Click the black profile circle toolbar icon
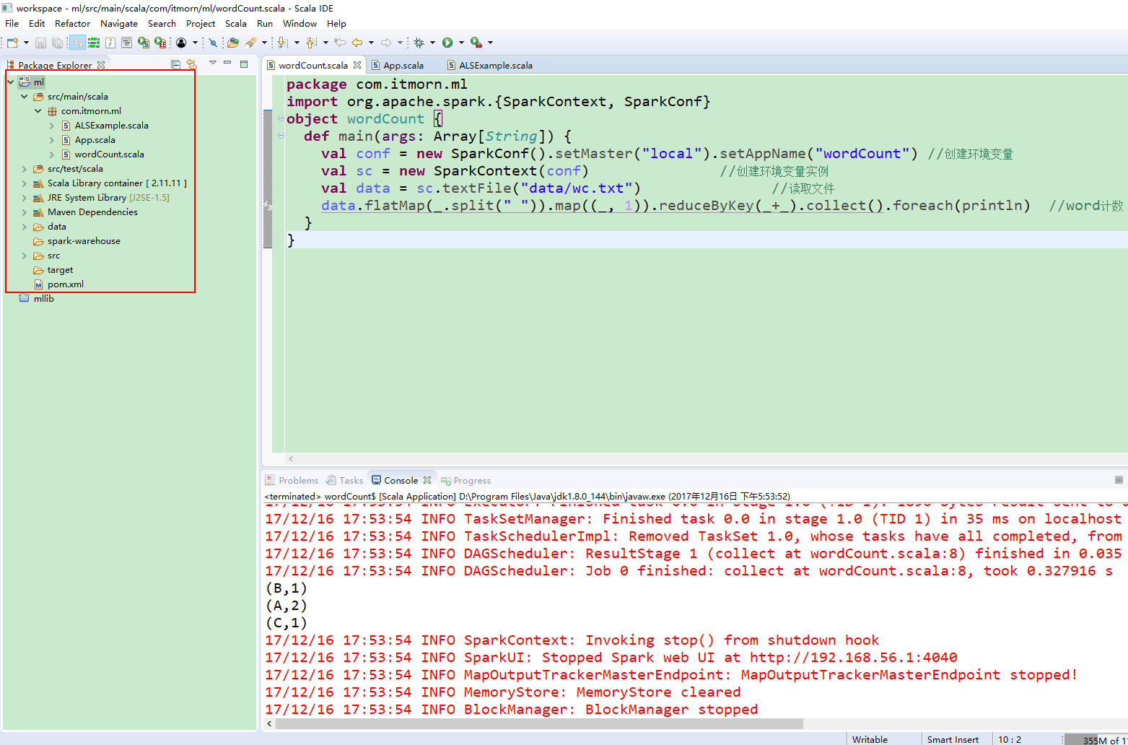This screenshot has height=745, width=1128. coord(181,43)
